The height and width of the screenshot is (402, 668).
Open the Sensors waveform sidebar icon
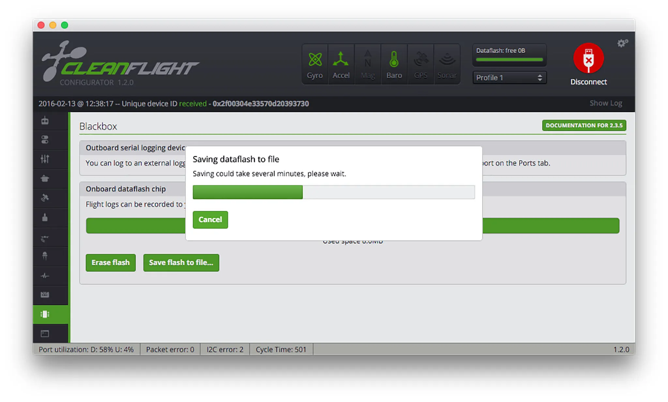point(45,276)
